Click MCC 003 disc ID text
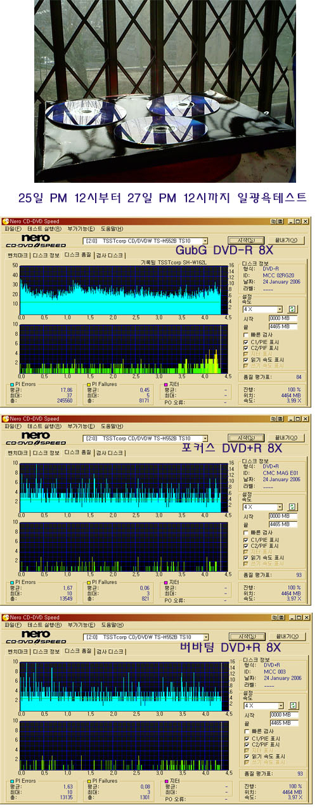This screenshot has width=336, height=810. tap(275, 671)
